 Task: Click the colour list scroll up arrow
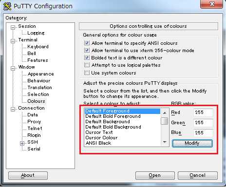[165, 112]
